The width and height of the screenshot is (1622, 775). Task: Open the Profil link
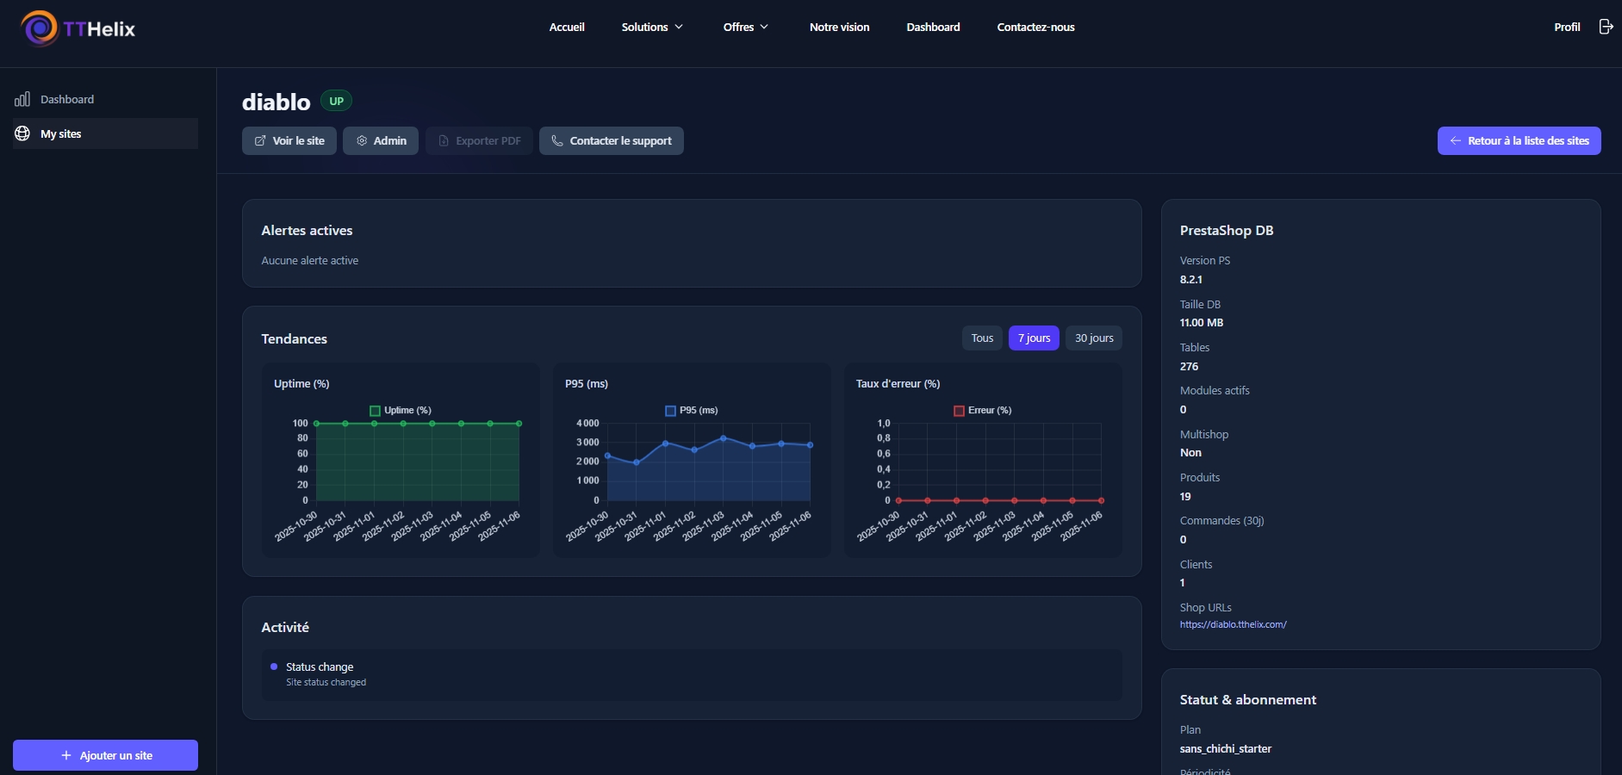point(1567,27)
